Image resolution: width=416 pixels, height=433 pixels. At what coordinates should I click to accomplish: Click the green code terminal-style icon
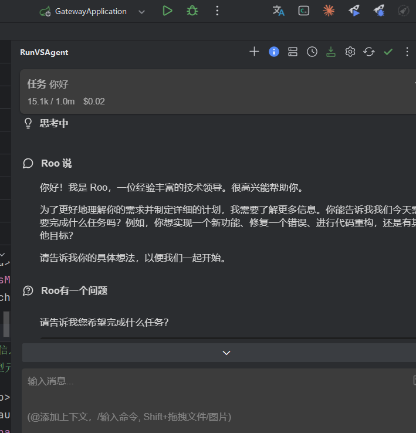[303, 11]
